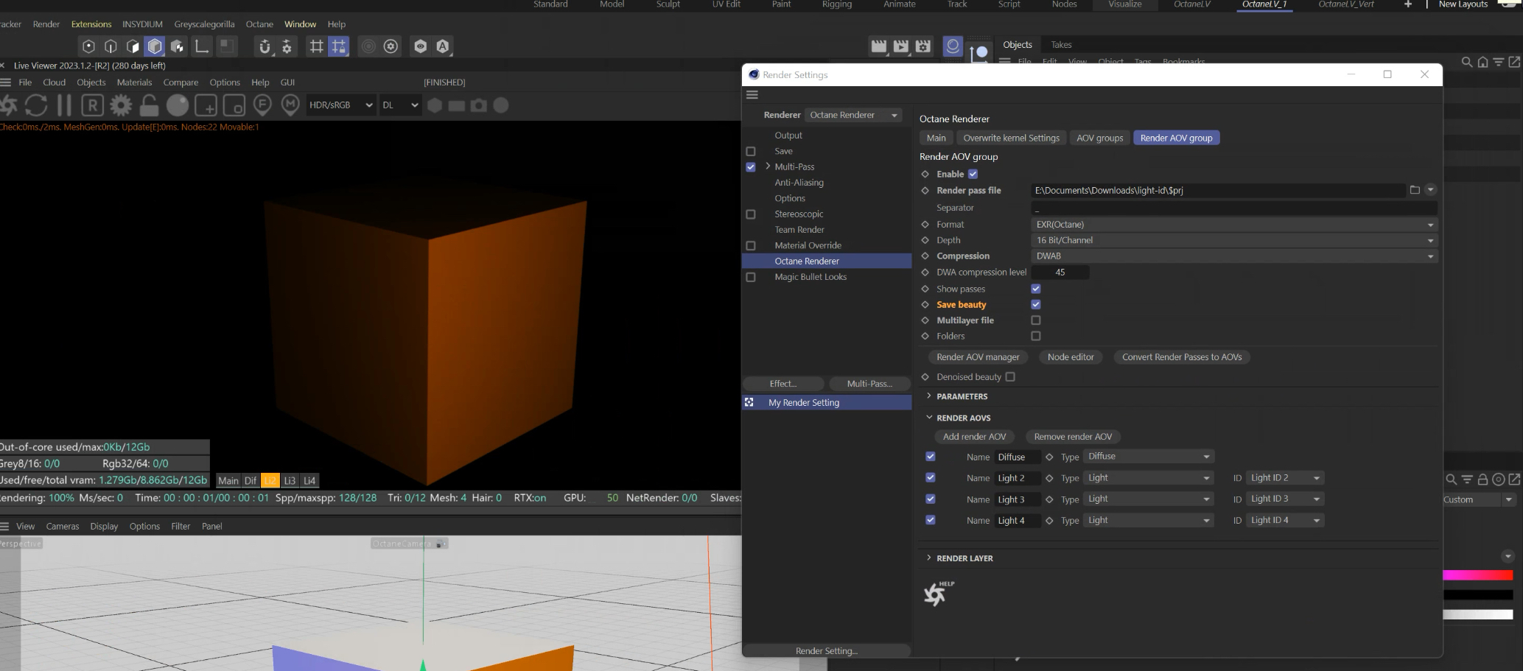
Task: Select the Pick Material M icon
Action: pos(290,105)
